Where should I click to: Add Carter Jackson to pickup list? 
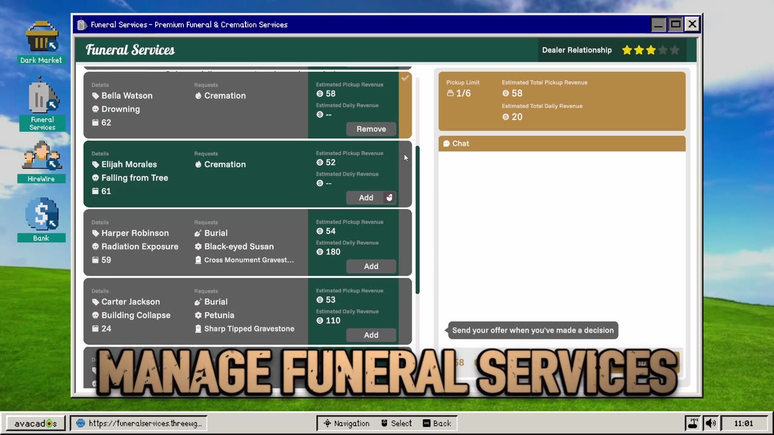[371, 335]
